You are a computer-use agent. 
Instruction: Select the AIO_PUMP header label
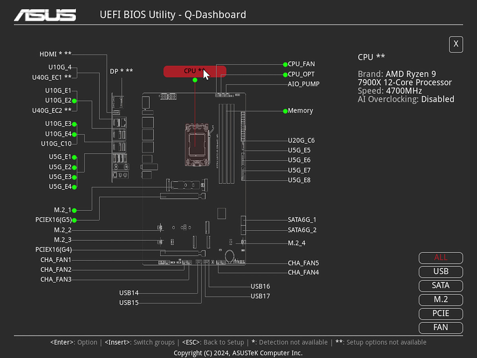click(x=304, y=84)
